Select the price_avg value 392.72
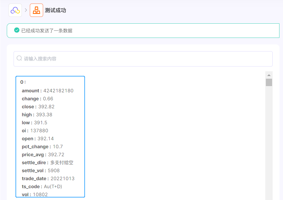 point(56,154)
